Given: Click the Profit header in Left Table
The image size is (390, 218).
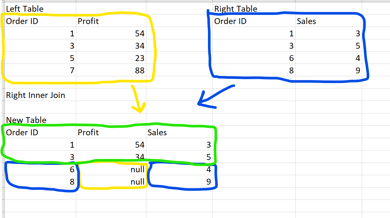Looking at the screenshot, I should click(x=88, y=21).
